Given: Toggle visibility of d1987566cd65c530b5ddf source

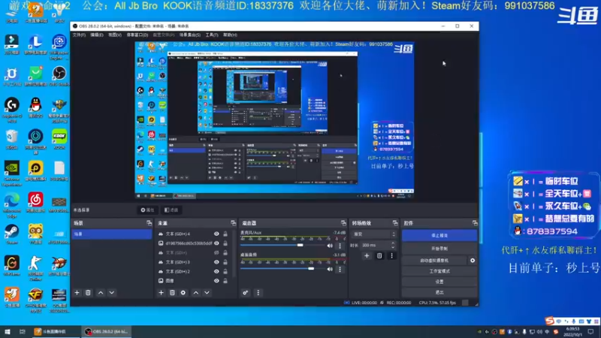Looking at the screenshot, I should (x=216, y=243).
